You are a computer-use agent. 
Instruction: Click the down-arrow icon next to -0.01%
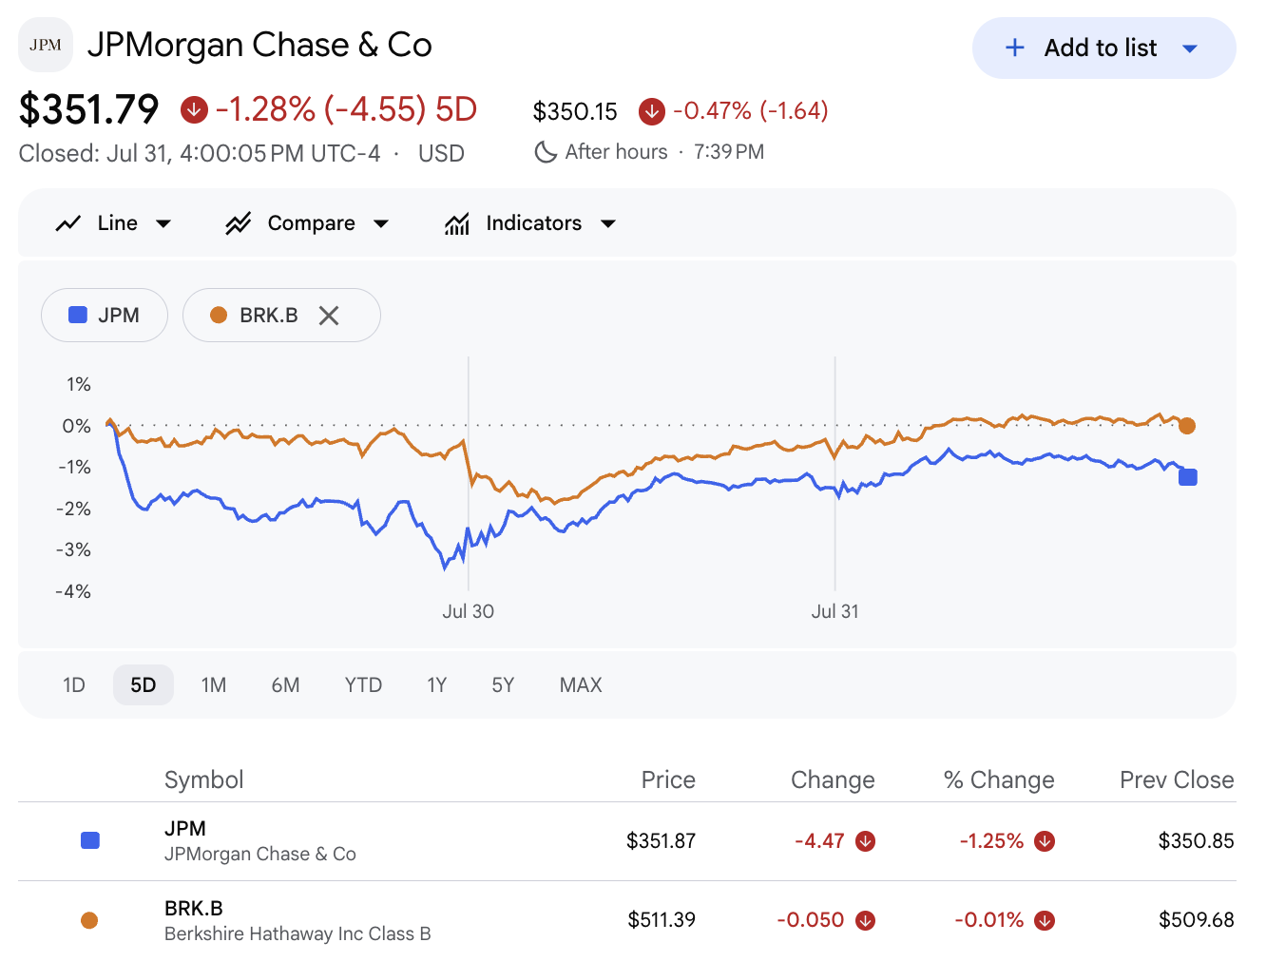point(1045,920)
